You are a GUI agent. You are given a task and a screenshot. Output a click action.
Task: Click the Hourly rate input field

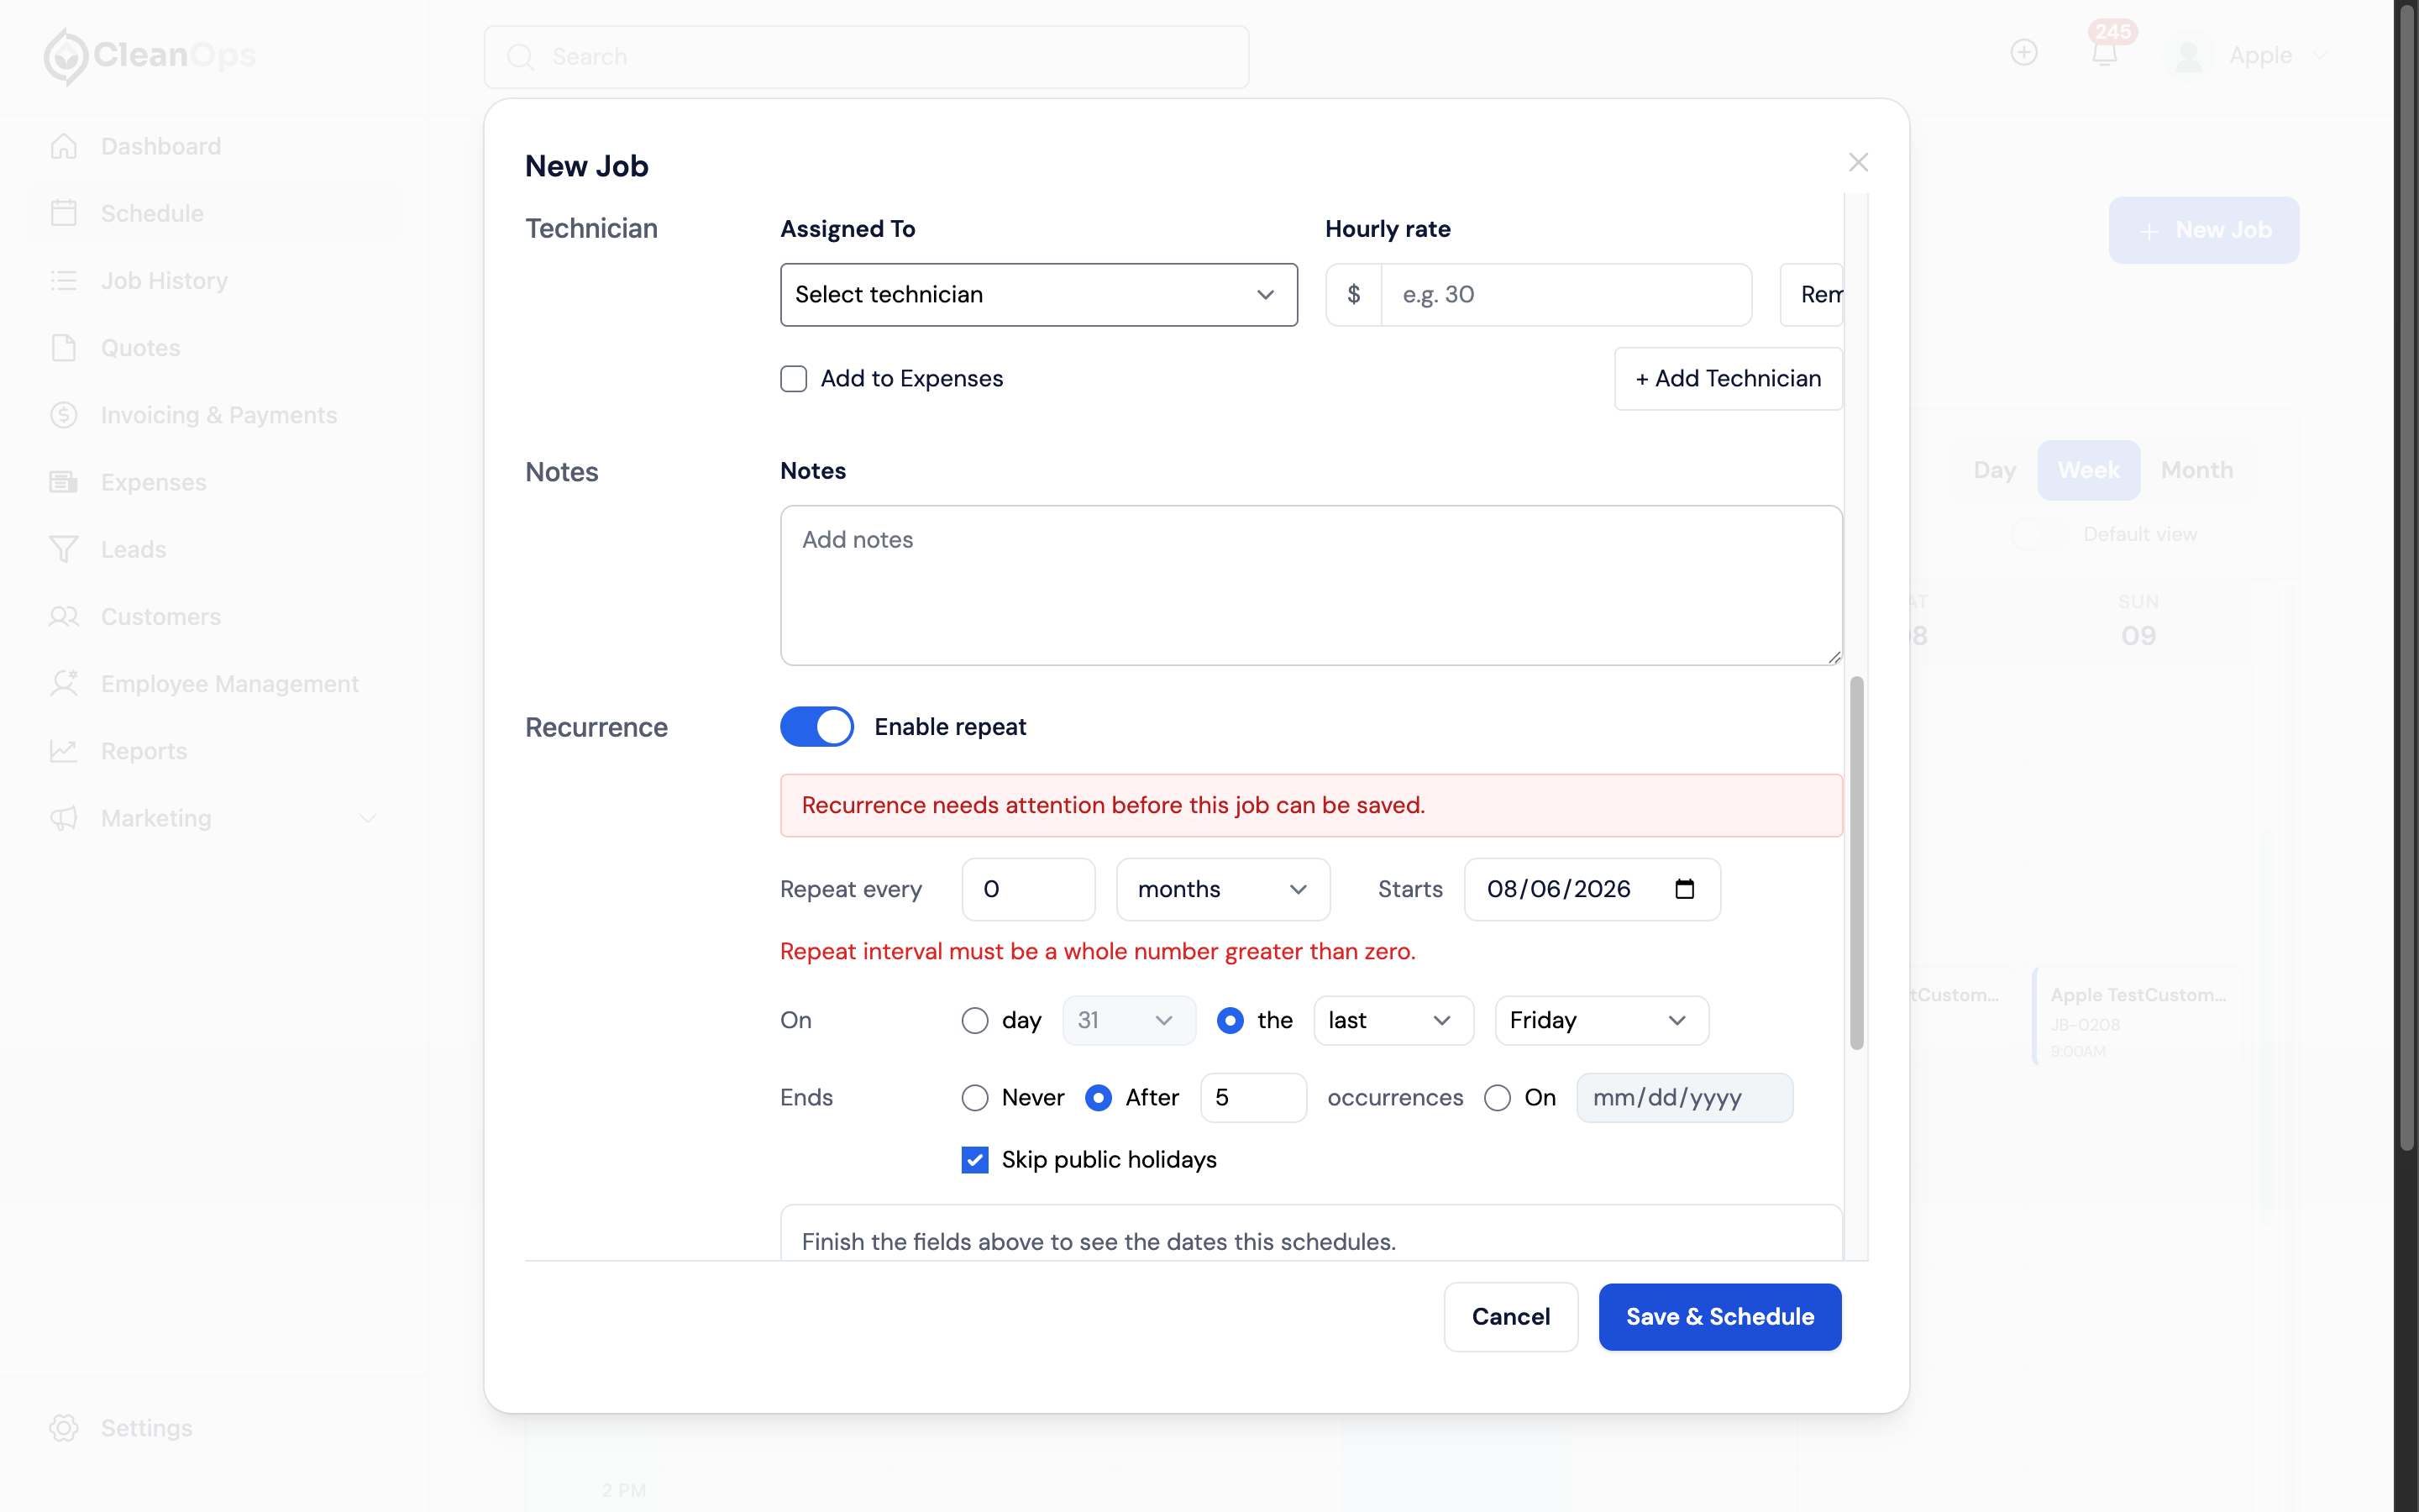point(1566,295)
